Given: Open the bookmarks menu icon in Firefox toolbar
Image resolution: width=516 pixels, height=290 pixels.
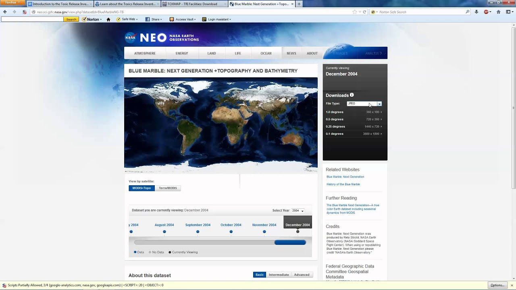Looking at the screenshot, I should click(509, 12).
